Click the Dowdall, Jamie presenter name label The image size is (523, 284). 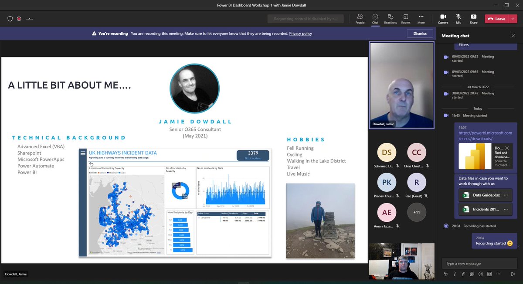point(15,274)
